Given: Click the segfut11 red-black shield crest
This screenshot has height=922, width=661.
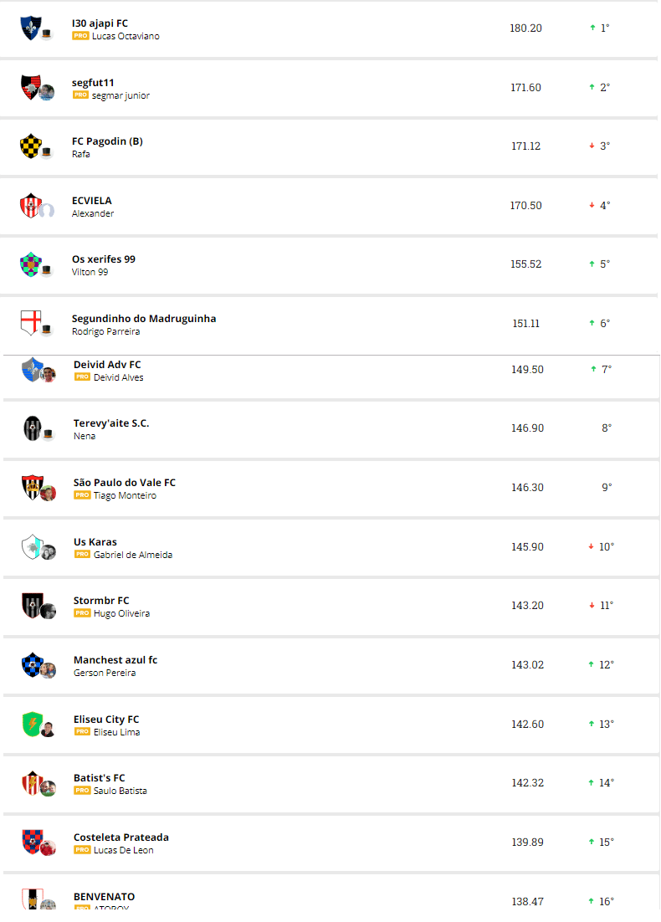Looking at the screenshot, I should point(31,87).
